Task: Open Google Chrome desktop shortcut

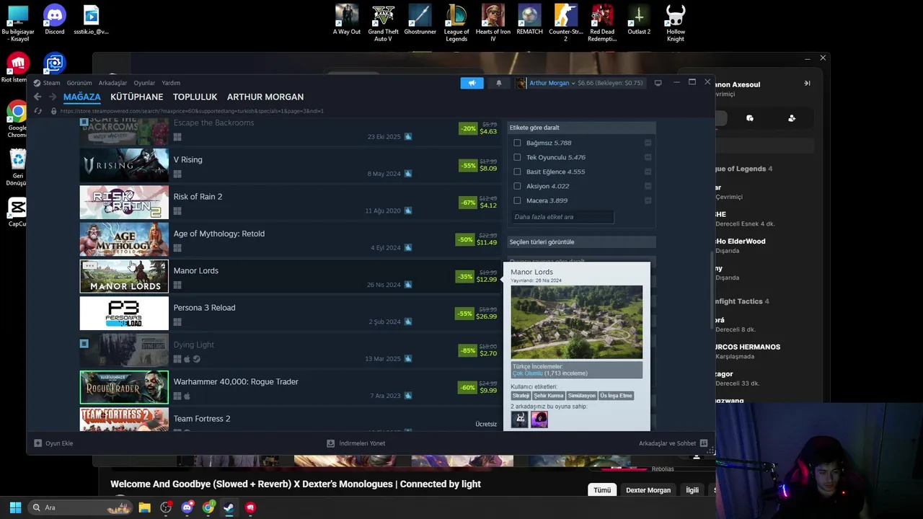Action: 17,120
